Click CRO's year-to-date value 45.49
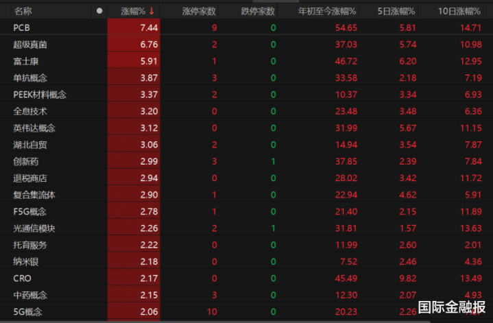The image size is (493, 323). click(346, 278)
